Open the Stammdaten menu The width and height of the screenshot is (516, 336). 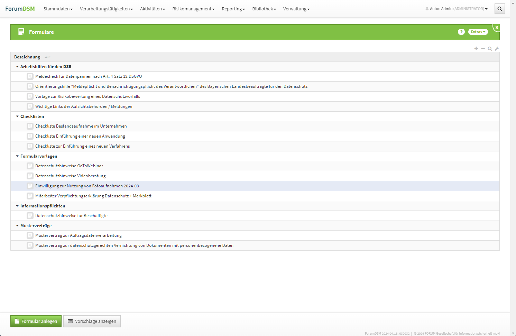point(58,9)
